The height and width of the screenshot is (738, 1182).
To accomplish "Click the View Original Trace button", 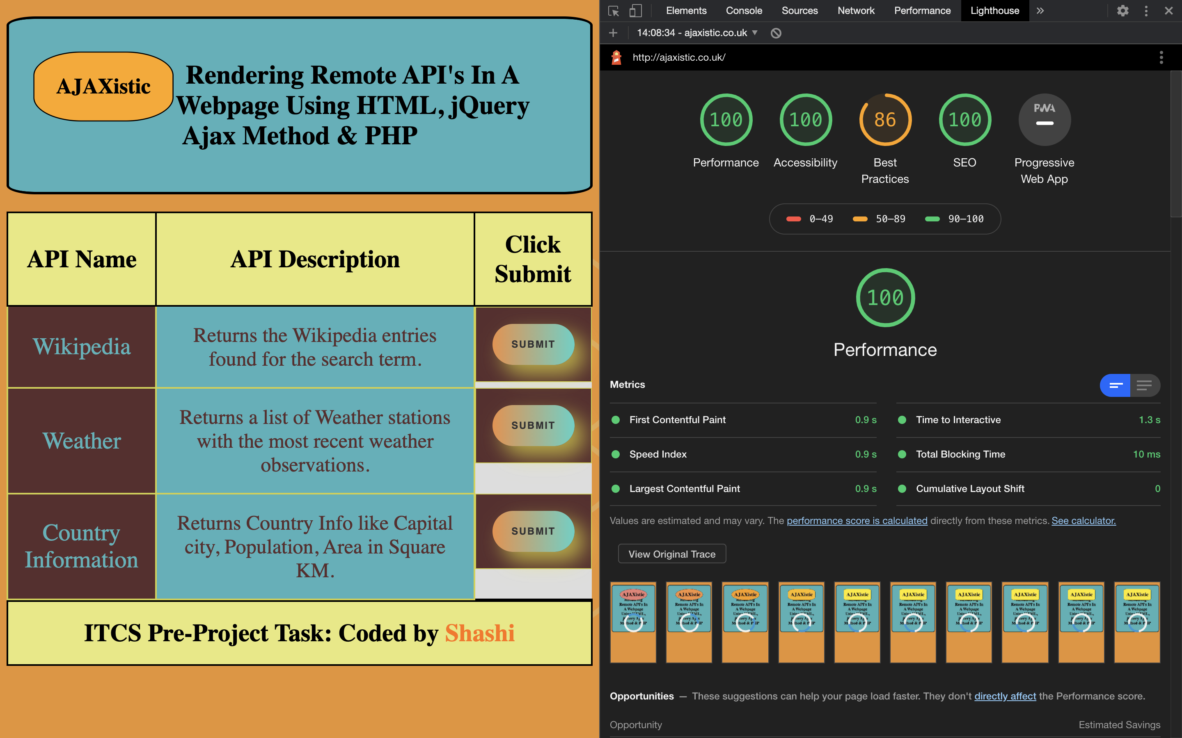I will (x=671, y=554).
